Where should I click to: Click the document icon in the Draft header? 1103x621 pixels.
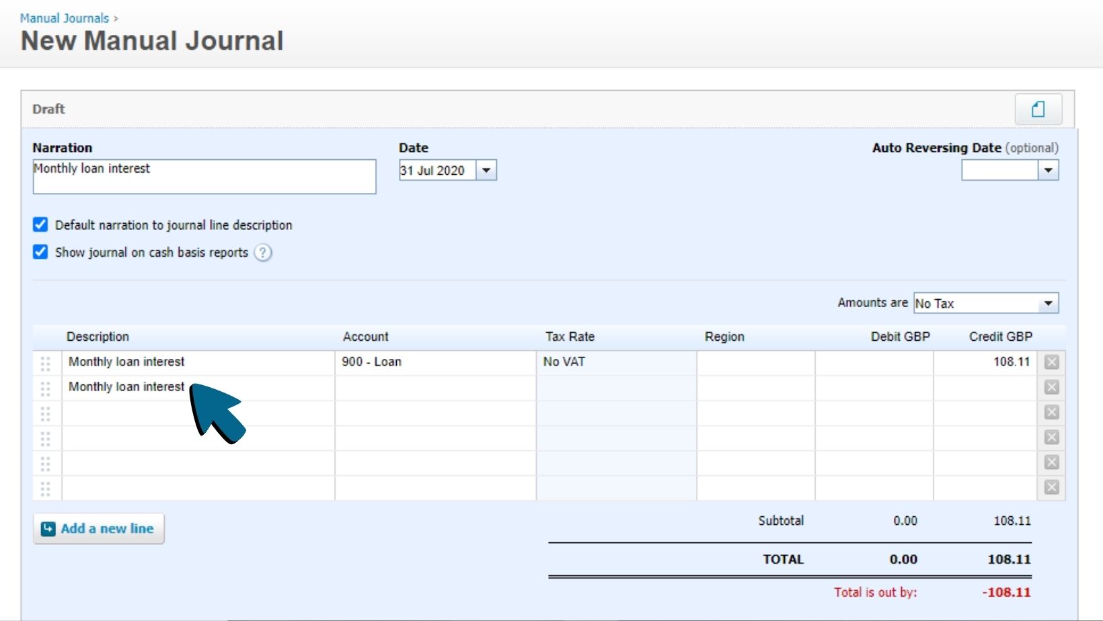(x=1038, y=109)
